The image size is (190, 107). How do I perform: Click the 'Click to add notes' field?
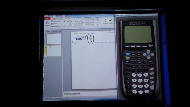pos(90,94)
